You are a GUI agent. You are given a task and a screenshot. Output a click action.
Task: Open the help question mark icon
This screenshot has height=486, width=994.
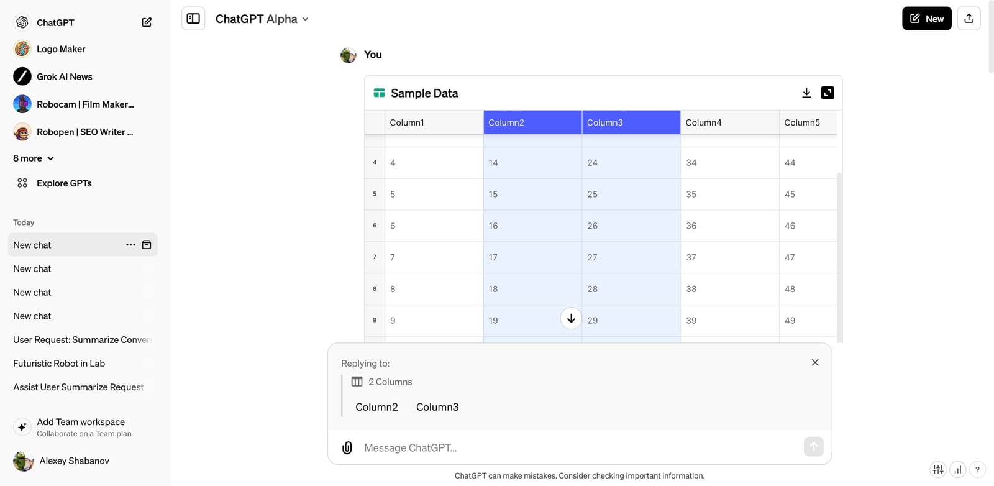point(977,470)
